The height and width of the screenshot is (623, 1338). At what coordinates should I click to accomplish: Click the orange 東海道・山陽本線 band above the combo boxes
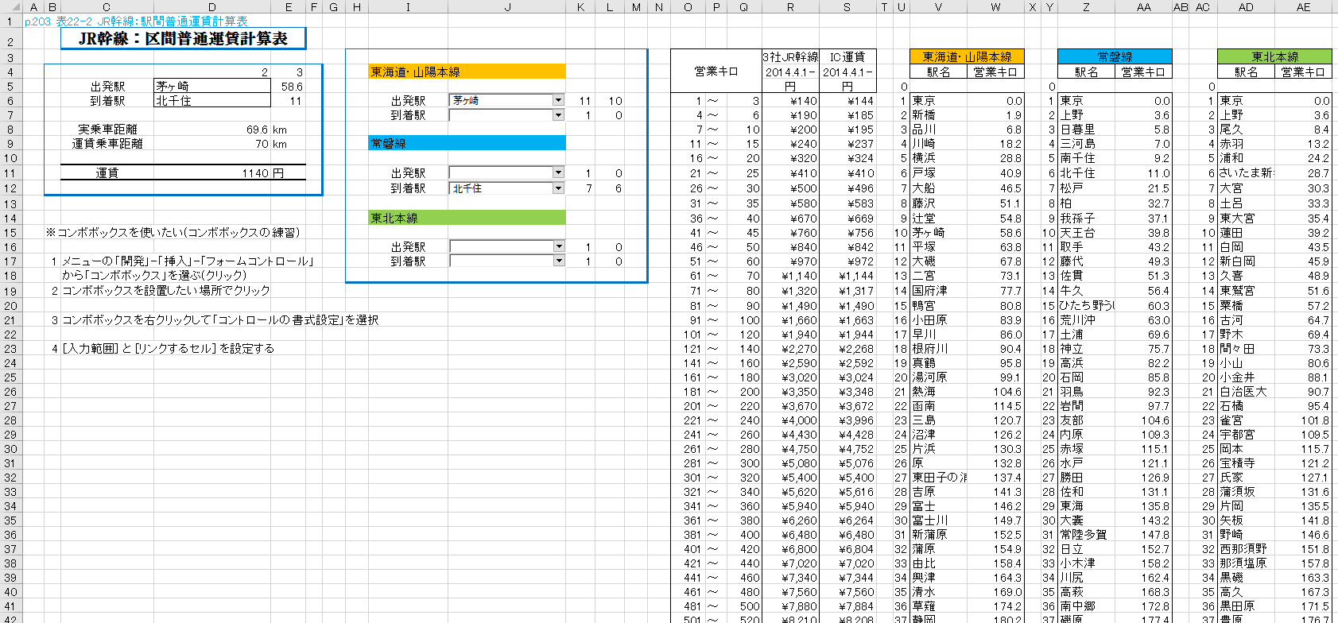(x=467, y=72)
